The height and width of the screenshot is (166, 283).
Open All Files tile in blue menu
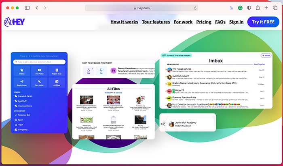(x=57, y=83)
